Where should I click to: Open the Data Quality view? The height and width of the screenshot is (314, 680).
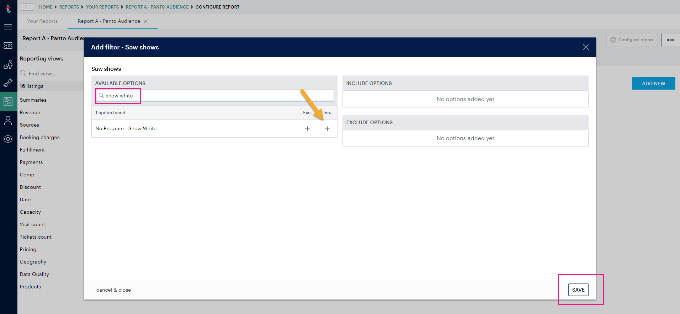(34, 274)
